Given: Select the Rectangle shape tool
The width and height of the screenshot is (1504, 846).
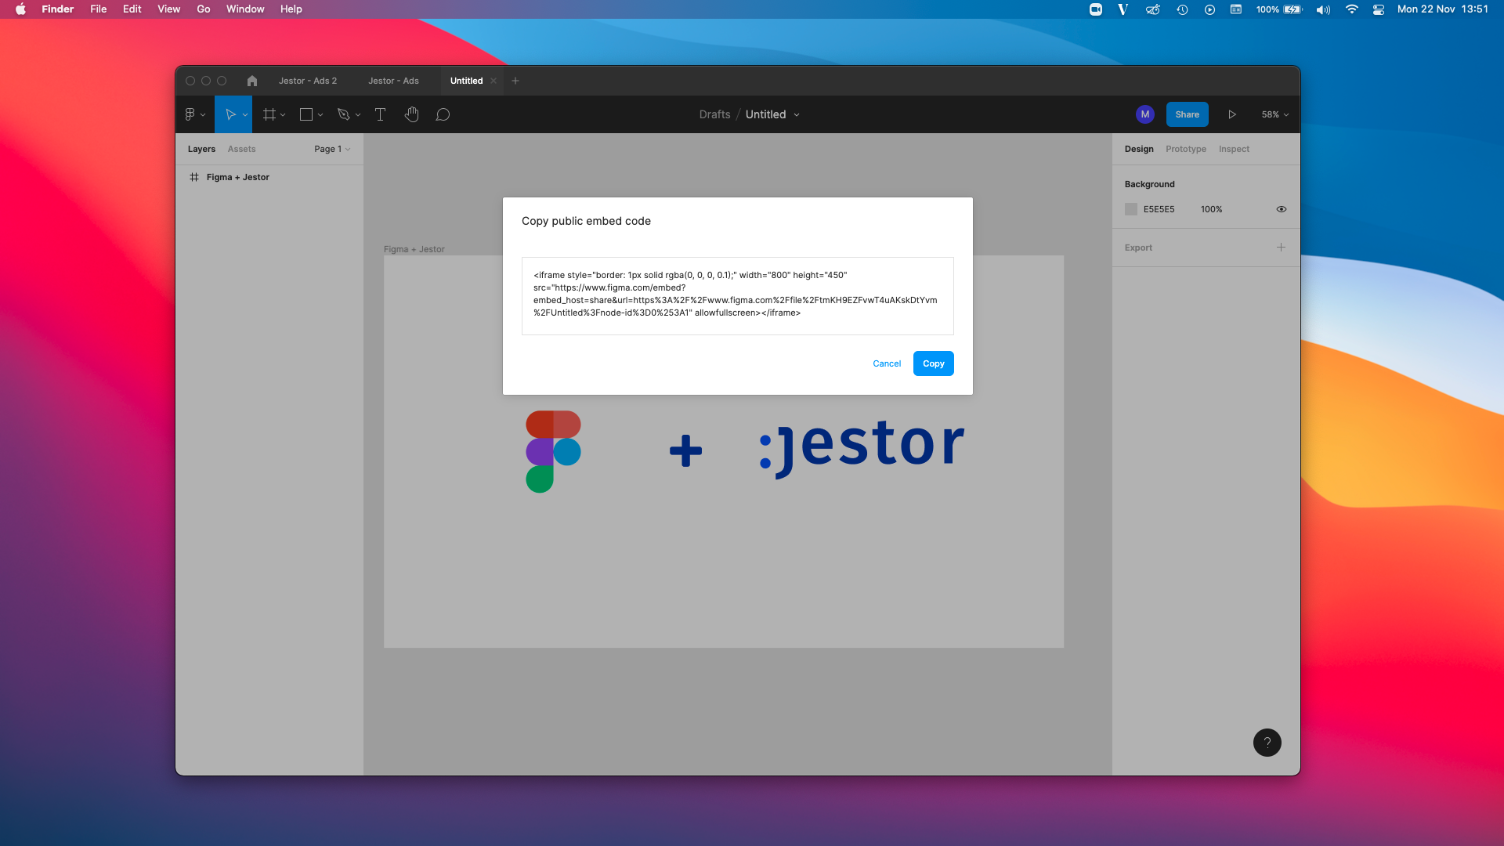Looking at the screenshot, I should point(306,114).
